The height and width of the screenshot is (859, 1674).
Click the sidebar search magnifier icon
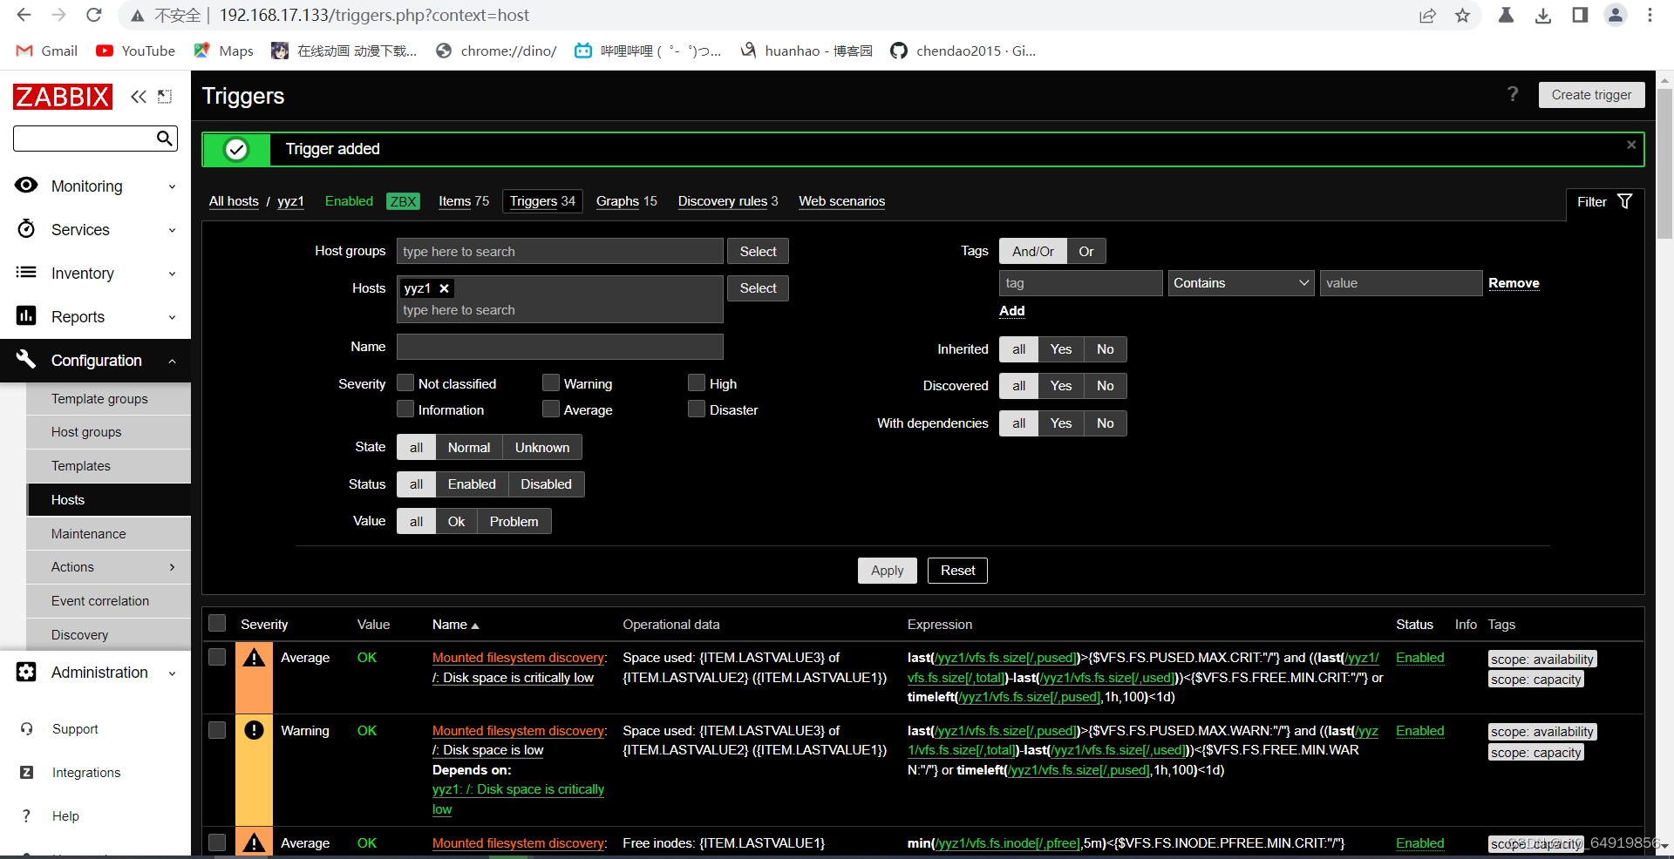pyautogui.click(x=164, y=138)
